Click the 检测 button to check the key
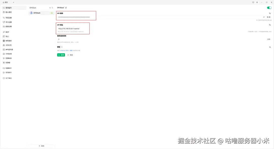The width and height of the screenshot is (274, 149). pyautogui.click(x=269, y=17)
